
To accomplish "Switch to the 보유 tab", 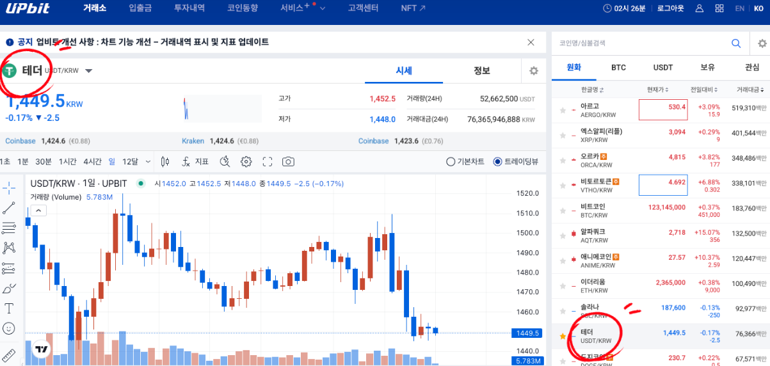I will click(x=707, y=67).
